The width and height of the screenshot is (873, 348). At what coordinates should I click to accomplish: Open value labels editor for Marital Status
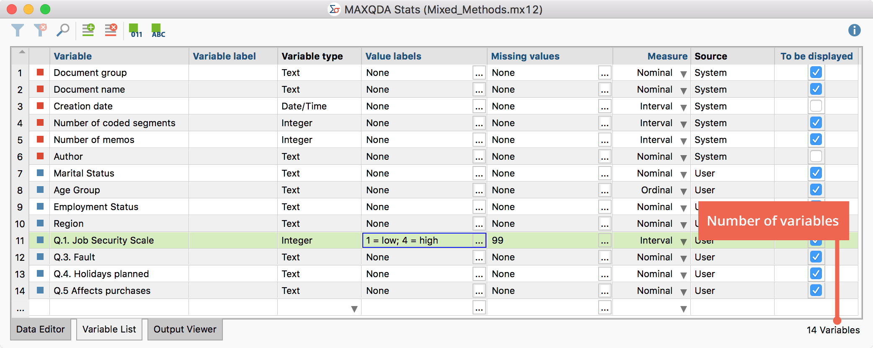(x=479, y=174)
